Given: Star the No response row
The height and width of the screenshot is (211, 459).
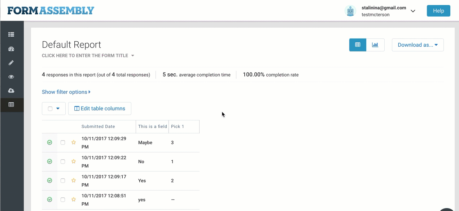Looking at the screenshot, I should click(74, 162).
